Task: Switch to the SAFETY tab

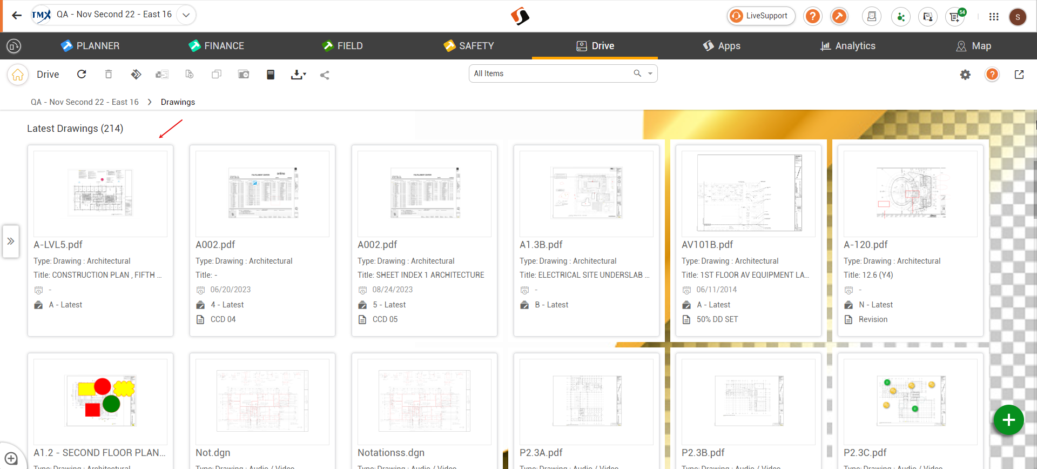Action: (x=469, y=46)
